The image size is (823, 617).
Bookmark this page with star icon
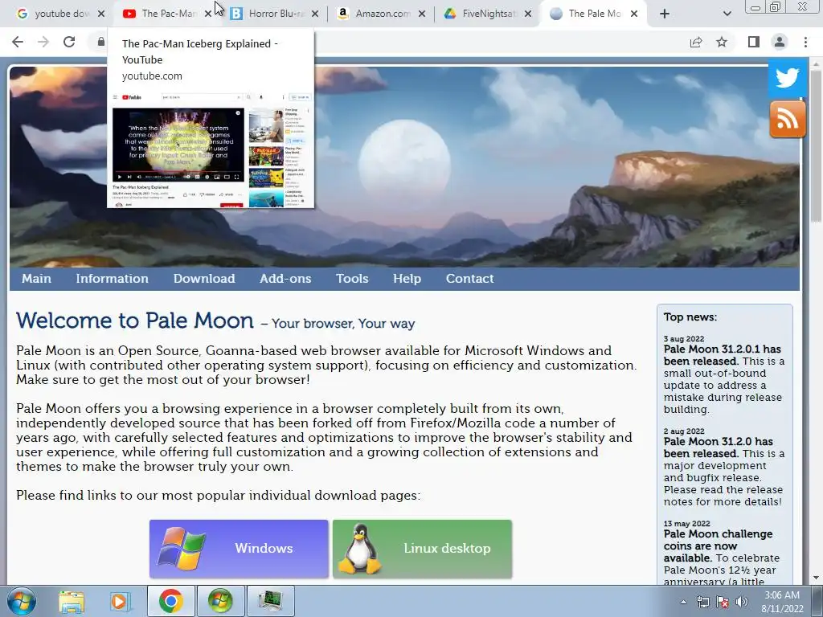722,42
